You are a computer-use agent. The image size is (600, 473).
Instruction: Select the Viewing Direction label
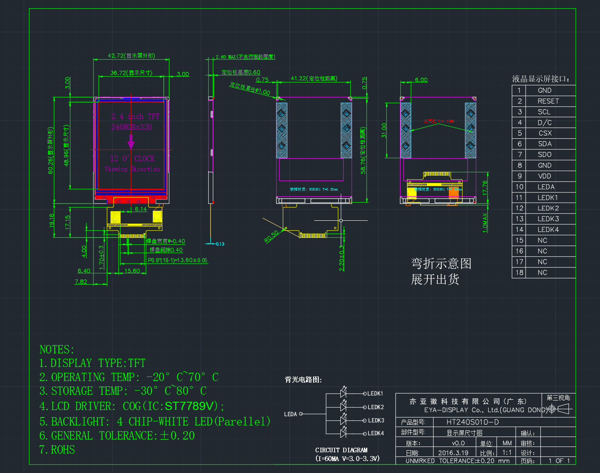click(x=132, y=169)
